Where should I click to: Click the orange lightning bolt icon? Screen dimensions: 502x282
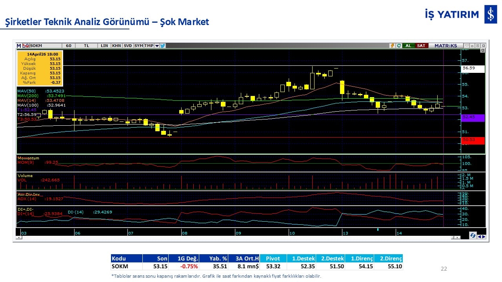click(x=392, y=46)
